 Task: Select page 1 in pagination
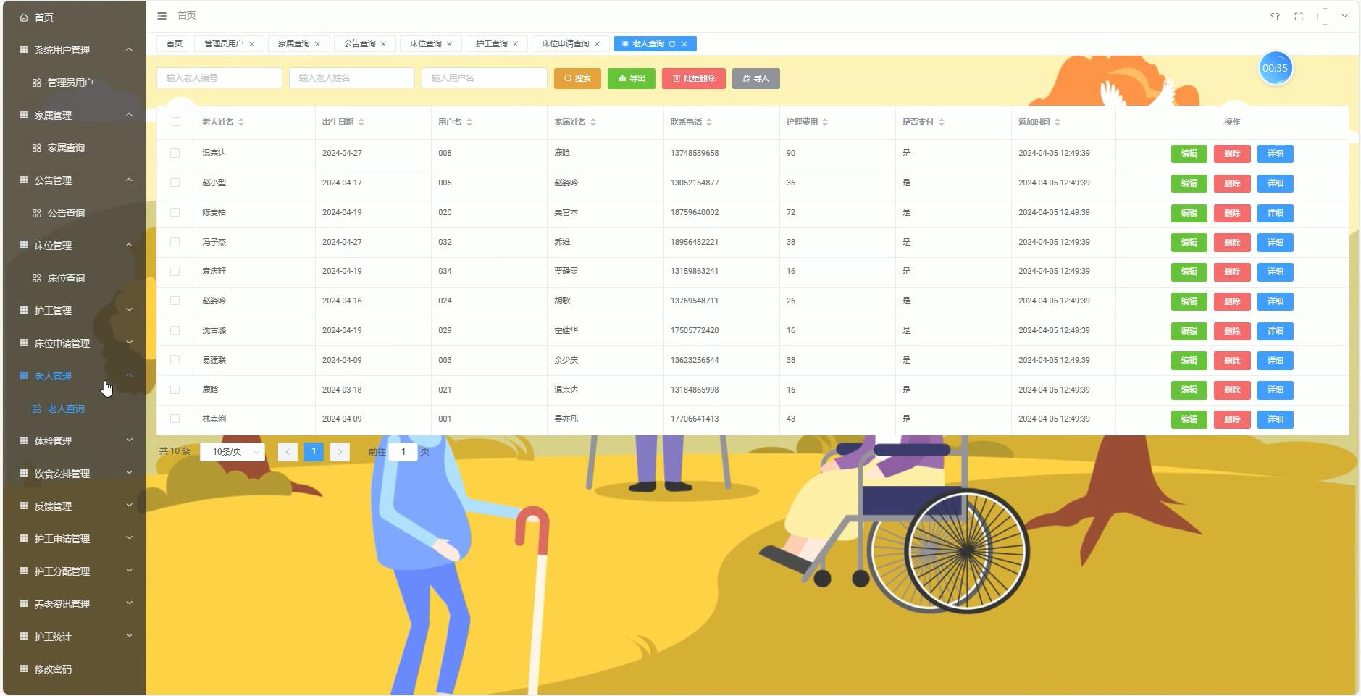pyautogui.click(x=314, y=452)
